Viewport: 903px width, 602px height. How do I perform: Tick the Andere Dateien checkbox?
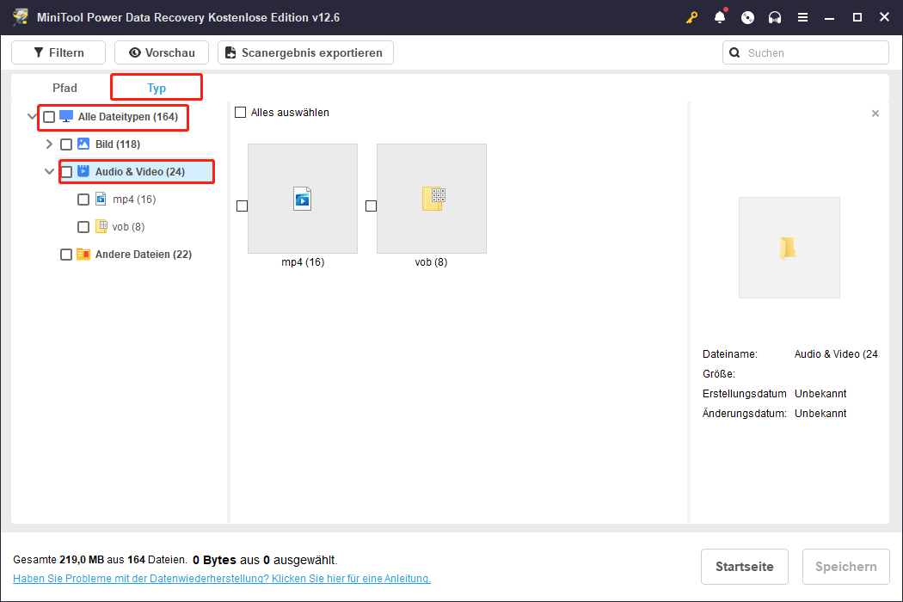[x=66, y=255]
